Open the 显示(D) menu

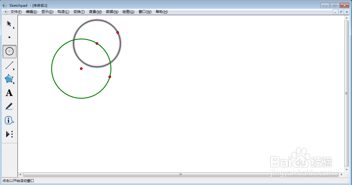pyautogui.click(x=47, y=12)
